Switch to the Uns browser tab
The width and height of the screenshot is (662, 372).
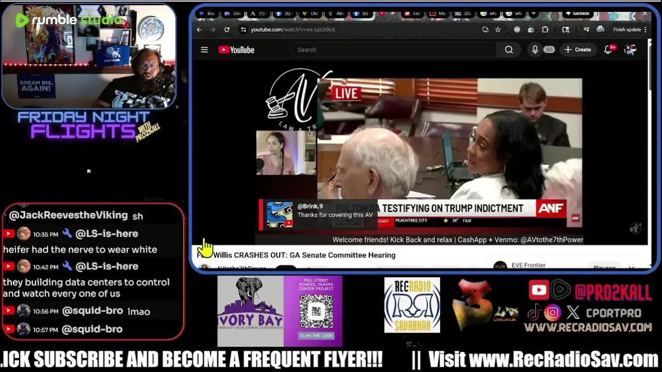coord(234,13)
